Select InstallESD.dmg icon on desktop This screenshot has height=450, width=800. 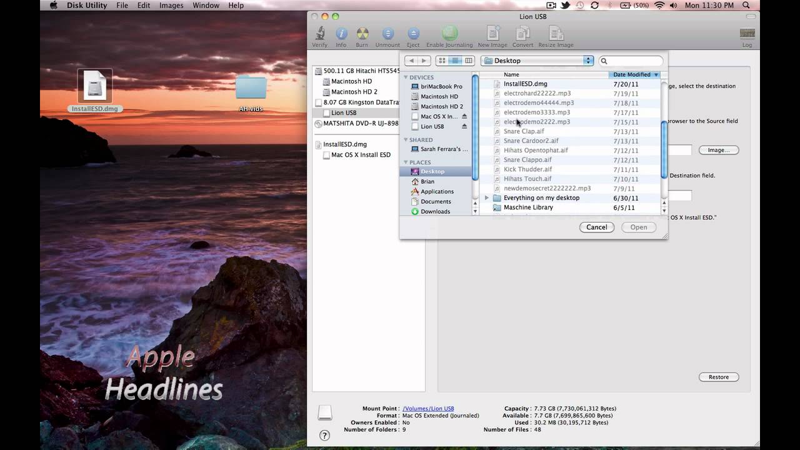pyautogui.click(x=95, y=91)
